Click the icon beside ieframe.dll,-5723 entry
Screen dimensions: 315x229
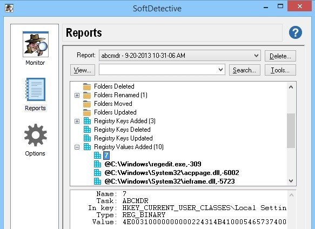tap(98, 181)
